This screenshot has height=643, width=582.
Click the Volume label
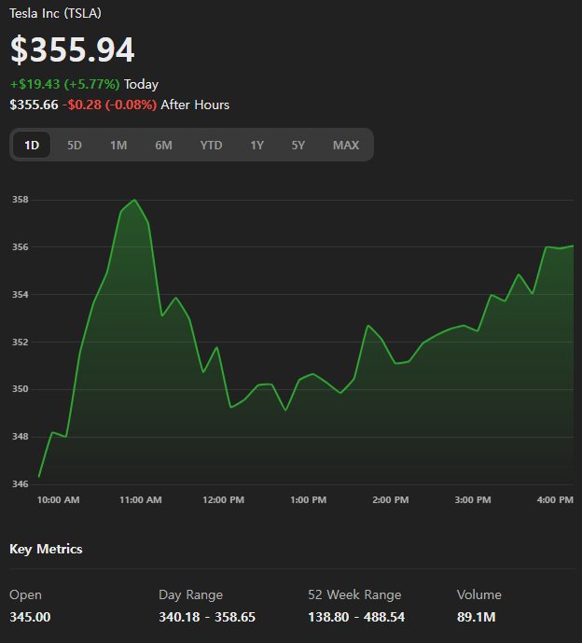pos(479,595)
